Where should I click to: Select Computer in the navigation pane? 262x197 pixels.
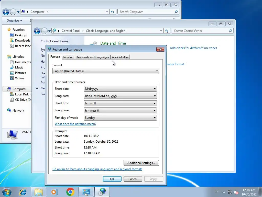[x=19, y=89]
